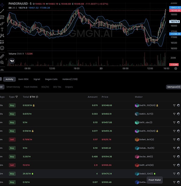181x186 pixels.
Task: Open Mempool(0) panel
Action: coord(173,87)
